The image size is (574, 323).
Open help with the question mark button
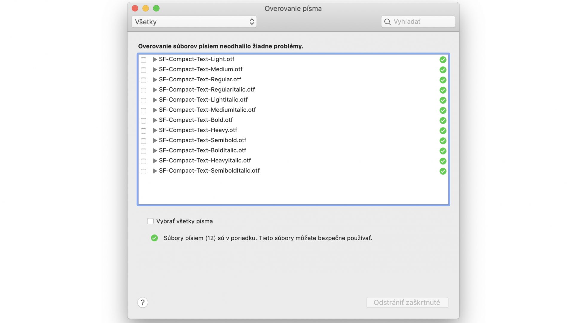point(143,302)
